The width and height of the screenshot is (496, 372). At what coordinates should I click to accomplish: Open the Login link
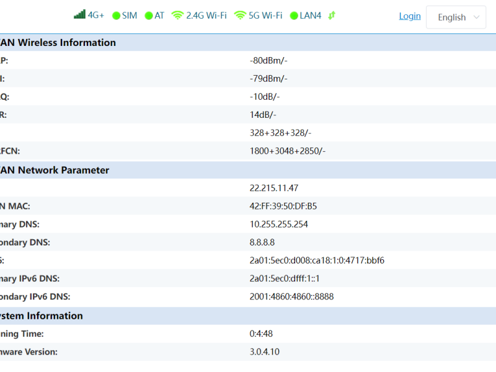[x=410, y=16]
